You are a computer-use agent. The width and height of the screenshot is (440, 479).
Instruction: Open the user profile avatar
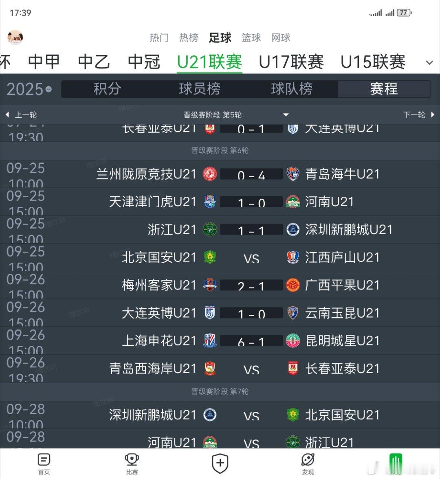point(15,37)
